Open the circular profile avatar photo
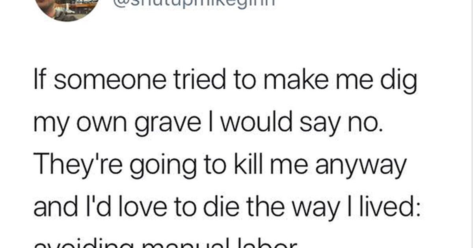 [67, 9]
